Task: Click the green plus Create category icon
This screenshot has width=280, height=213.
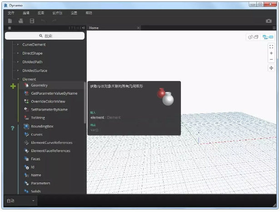Action: tap(13, 86)
